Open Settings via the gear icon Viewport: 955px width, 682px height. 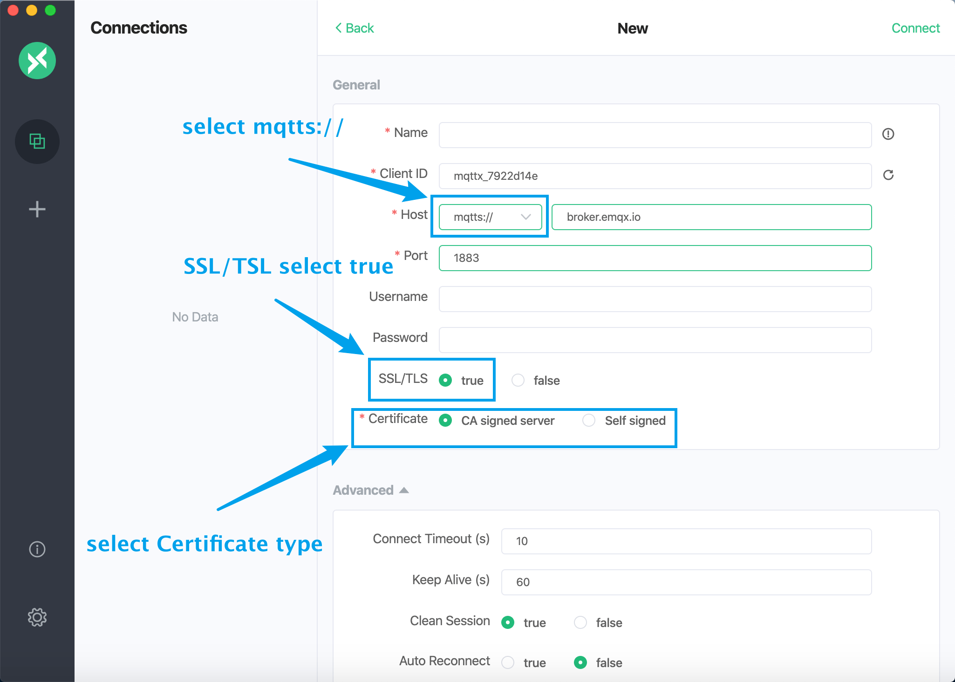tap(37, 617)
